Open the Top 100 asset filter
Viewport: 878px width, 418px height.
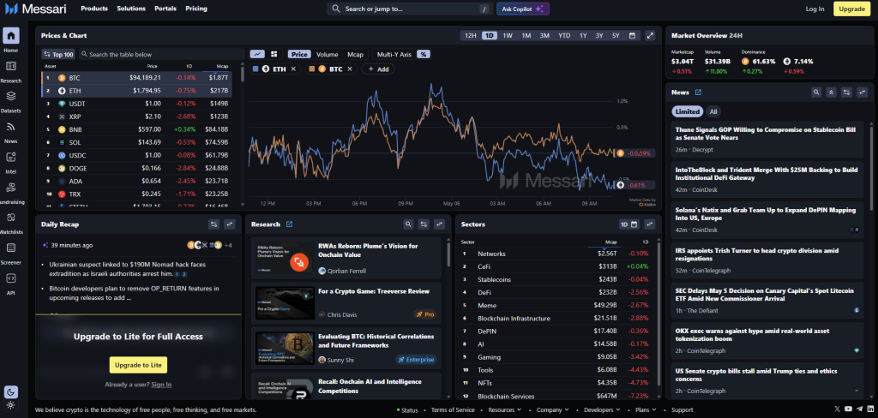coord(58,54)
